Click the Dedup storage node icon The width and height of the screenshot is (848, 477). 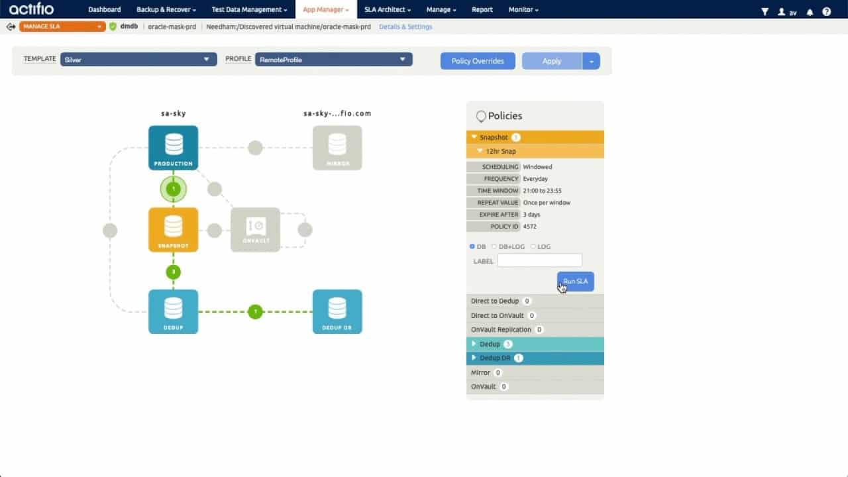point(173,311)
